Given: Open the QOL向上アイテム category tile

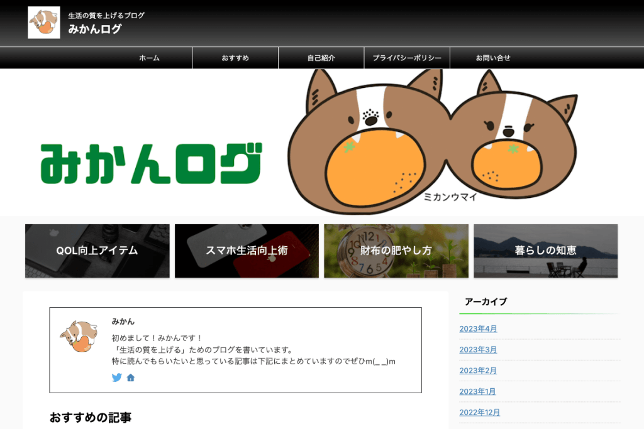Looking at the screenshot, I should coord(97,251).
